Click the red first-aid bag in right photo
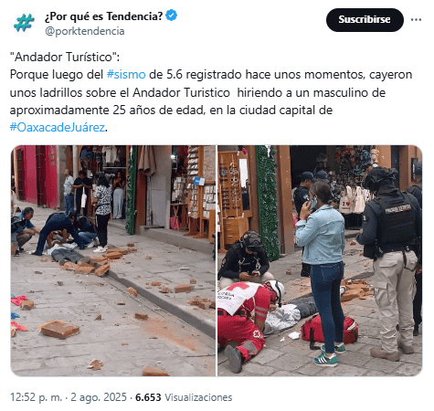The width and height of the screenshot is (434, 411). pos(330,330)
